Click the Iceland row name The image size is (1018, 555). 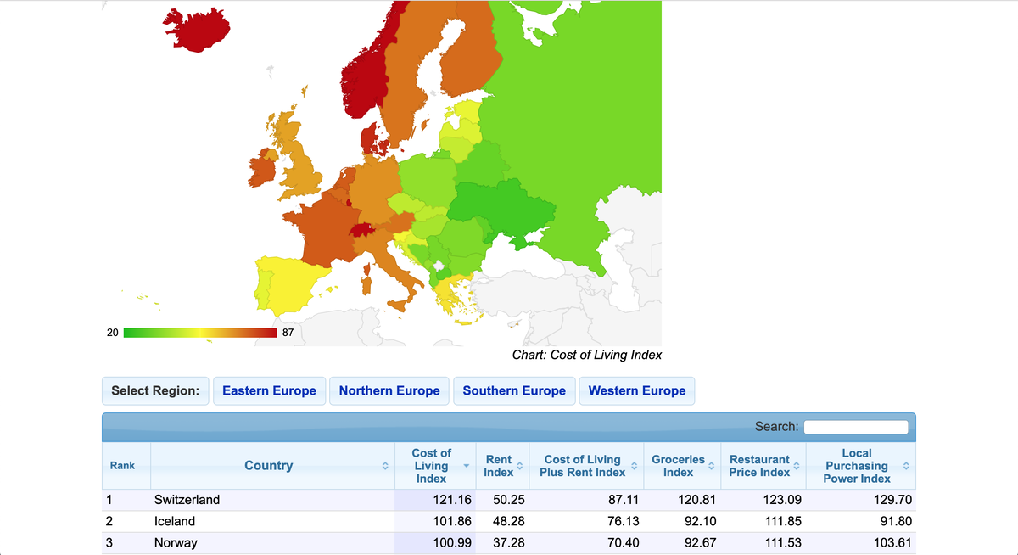point(175,521)
